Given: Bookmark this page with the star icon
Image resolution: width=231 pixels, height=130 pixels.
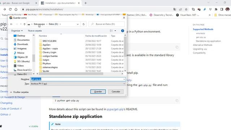Looking at the screenshot, I should tap(186, 9).
